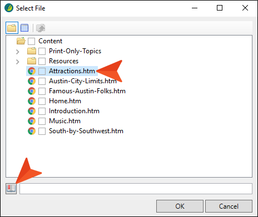Click the Resources folder icon
This screenshot has height=217, width=258.
pos(32,61)
